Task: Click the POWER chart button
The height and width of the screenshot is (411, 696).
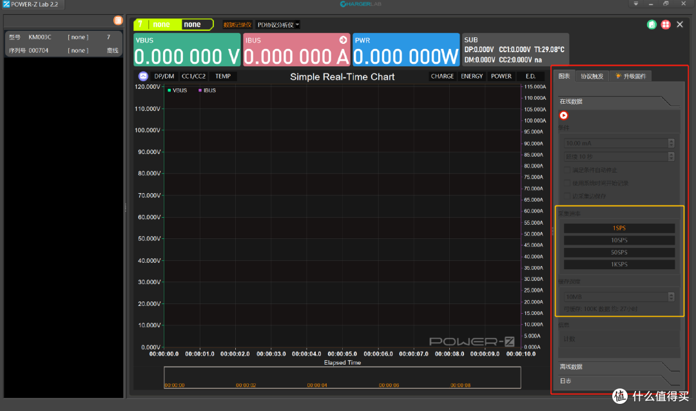Action: [x=501, y=77]
